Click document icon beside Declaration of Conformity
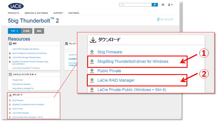This screenshot has width=220, height=122. point(10,53)
